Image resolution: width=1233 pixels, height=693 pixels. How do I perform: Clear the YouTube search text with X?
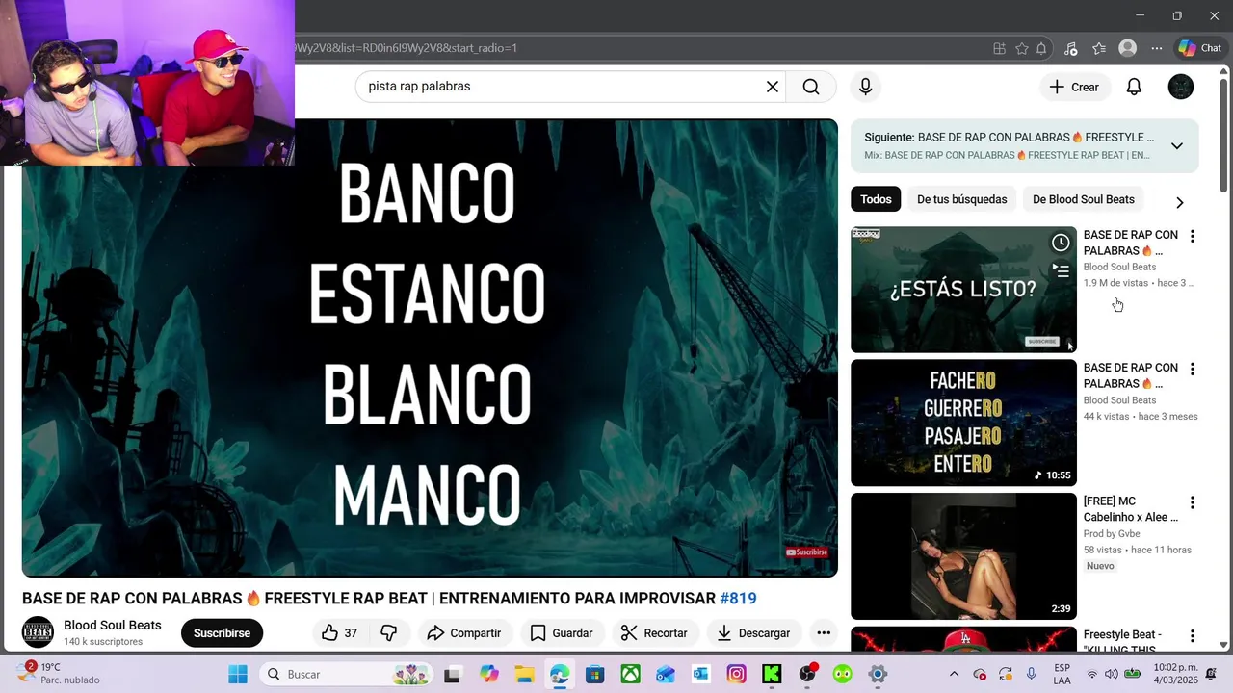point(772,87)
